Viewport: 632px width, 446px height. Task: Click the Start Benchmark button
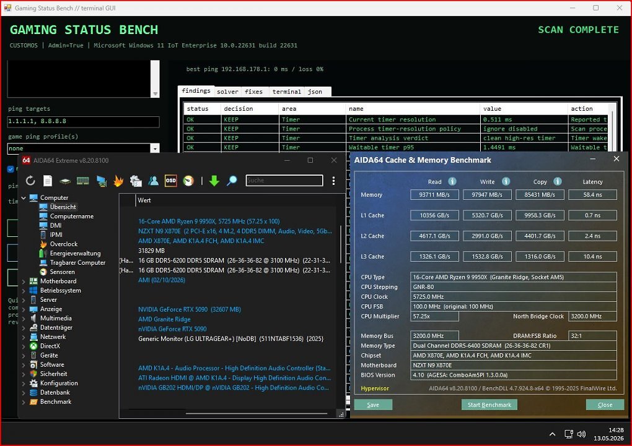[x=489, y=405]
